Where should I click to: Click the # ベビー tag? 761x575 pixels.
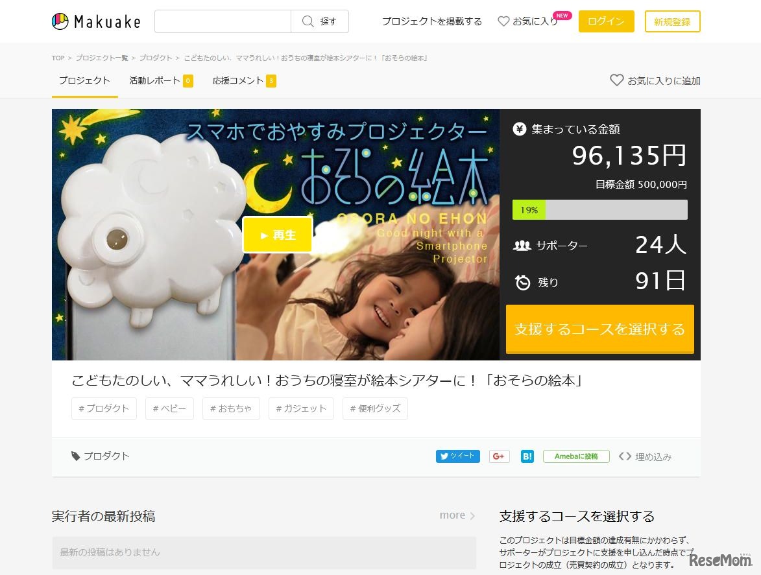tap(169, 408)
